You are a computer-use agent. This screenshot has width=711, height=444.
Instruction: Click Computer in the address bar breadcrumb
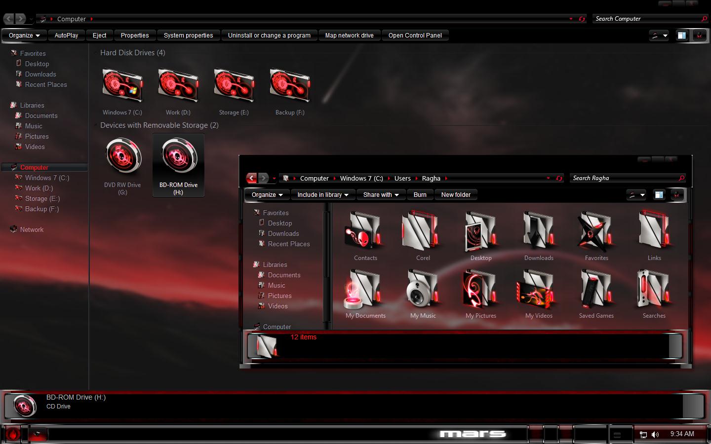pyautogui.click(x=72, y=19)
